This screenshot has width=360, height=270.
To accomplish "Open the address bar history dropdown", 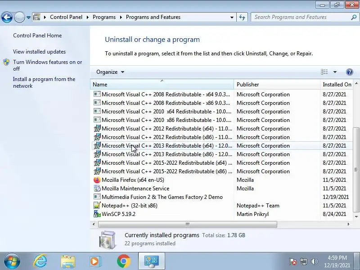I will click(232, 17).
